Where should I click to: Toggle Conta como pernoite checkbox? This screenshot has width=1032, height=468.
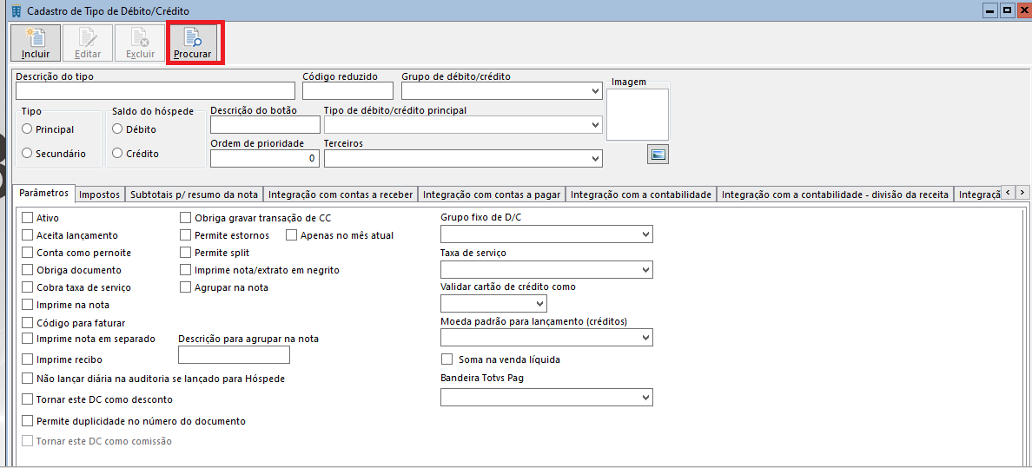[x=28, y=252]
